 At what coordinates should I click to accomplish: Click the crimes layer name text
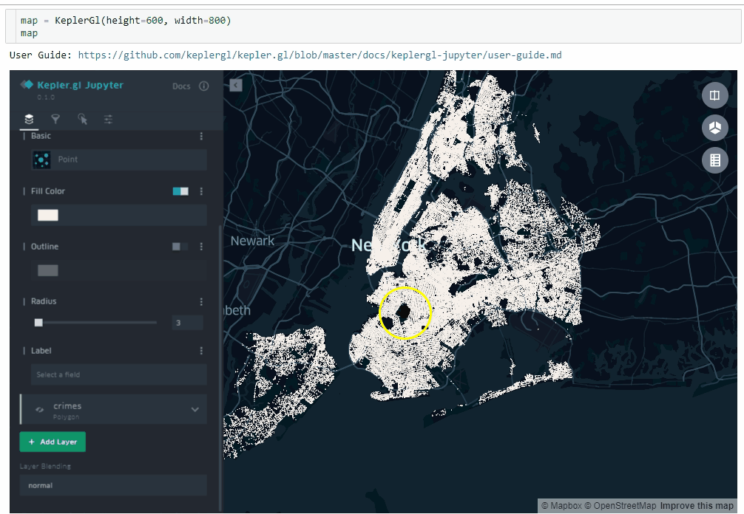tap(67, 406)
